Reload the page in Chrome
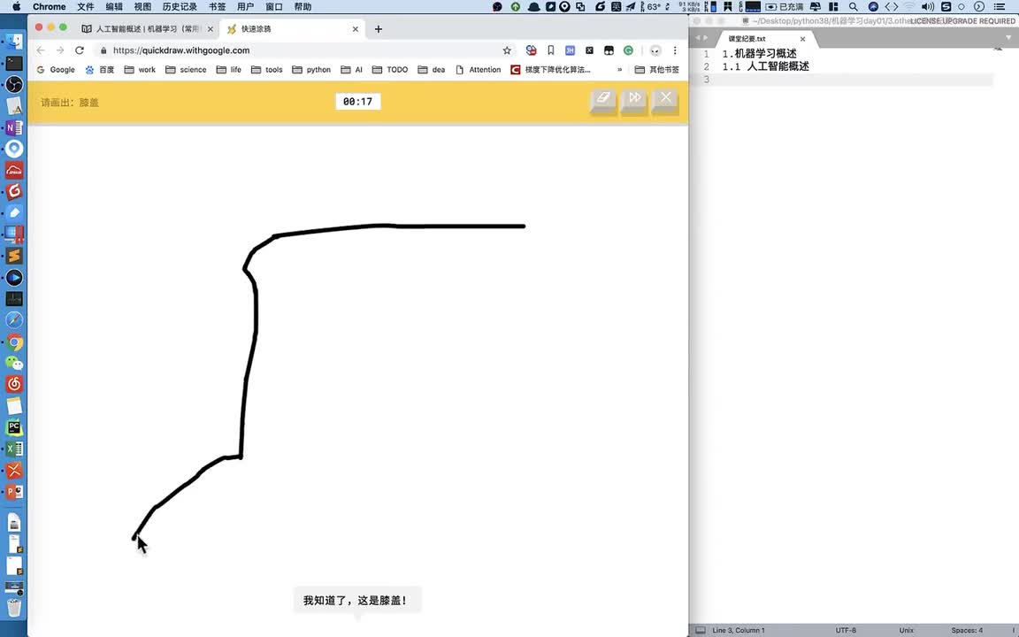 tap(80, 50)
